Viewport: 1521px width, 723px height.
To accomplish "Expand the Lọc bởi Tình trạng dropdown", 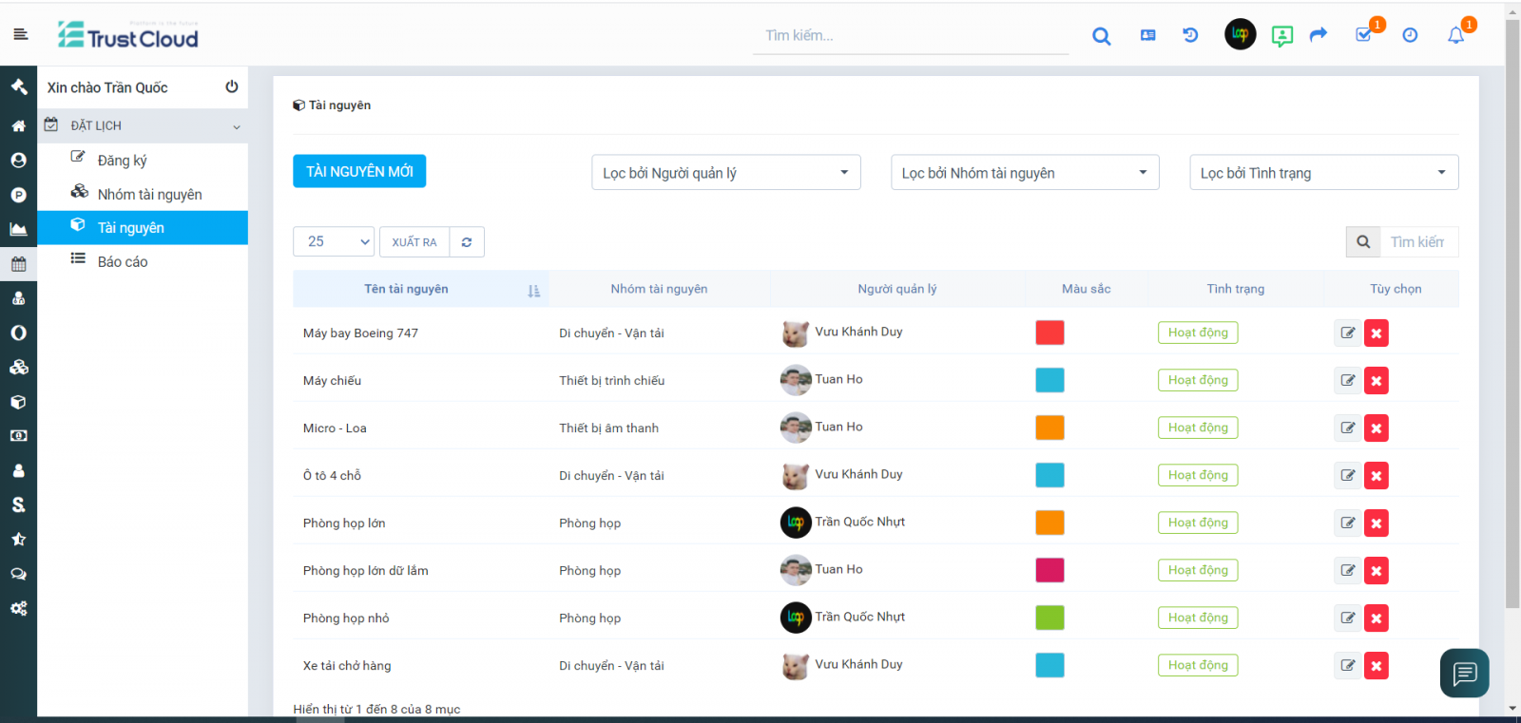I will tap(1323, 173).
